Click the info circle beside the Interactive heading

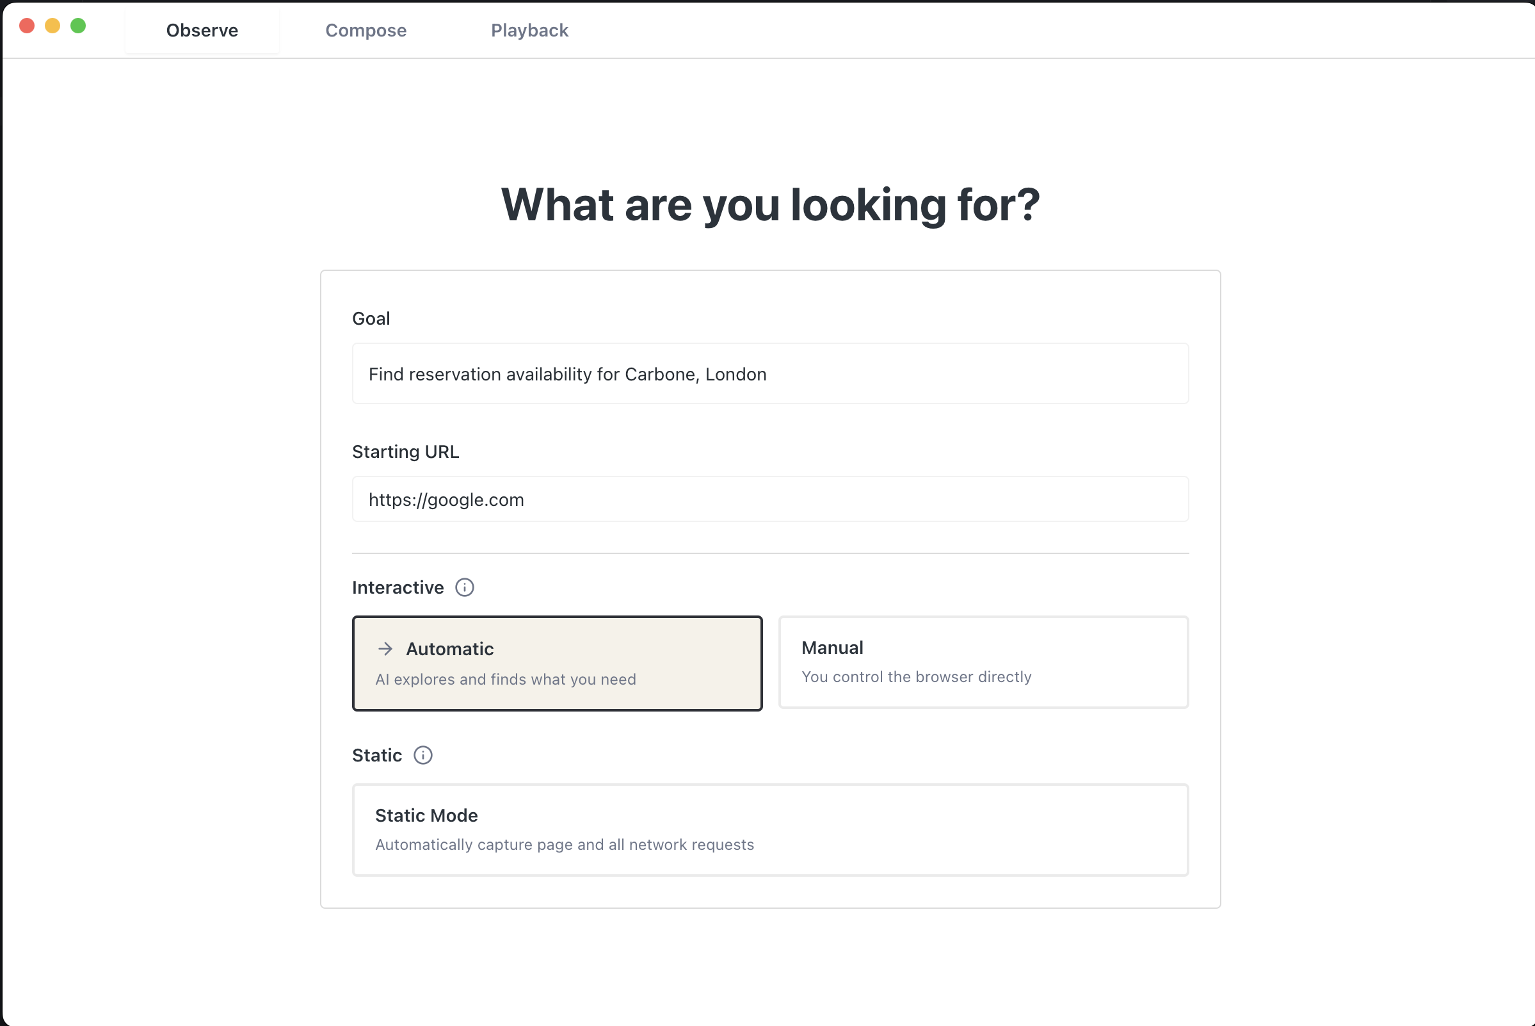tap(464, 587)
